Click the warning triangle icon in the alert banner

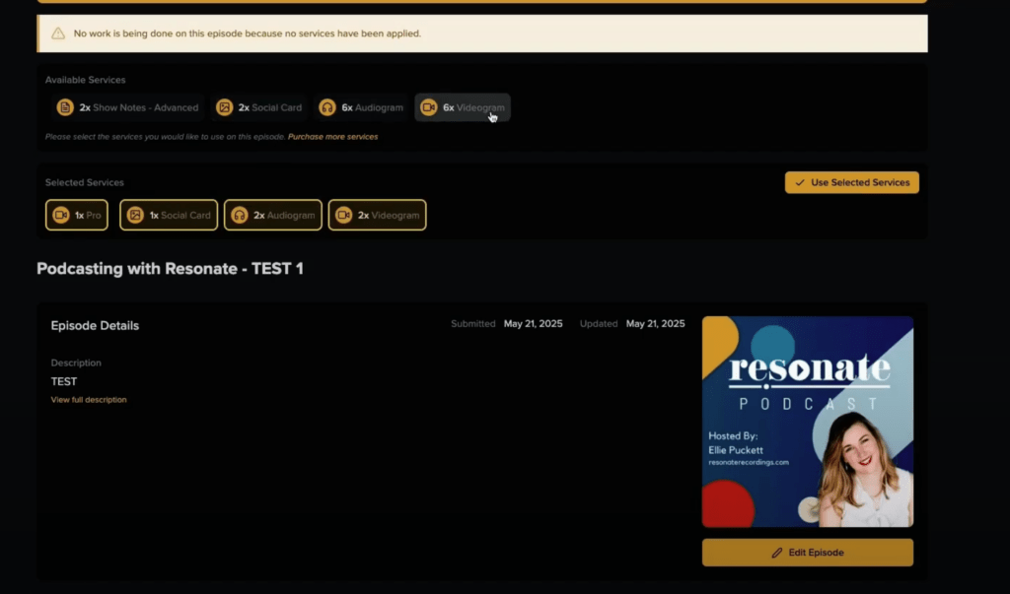pyautogui.click(x=57, y=33)
